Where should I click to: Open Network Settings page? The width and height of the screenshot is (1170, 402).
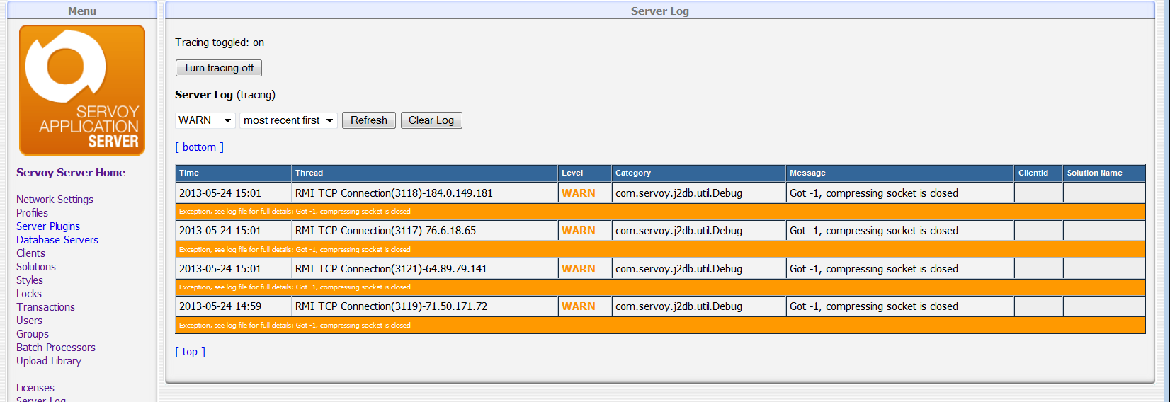(55, 200)
